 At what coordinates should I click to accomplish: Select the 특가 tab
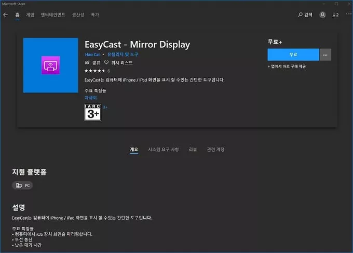[95, 15]
